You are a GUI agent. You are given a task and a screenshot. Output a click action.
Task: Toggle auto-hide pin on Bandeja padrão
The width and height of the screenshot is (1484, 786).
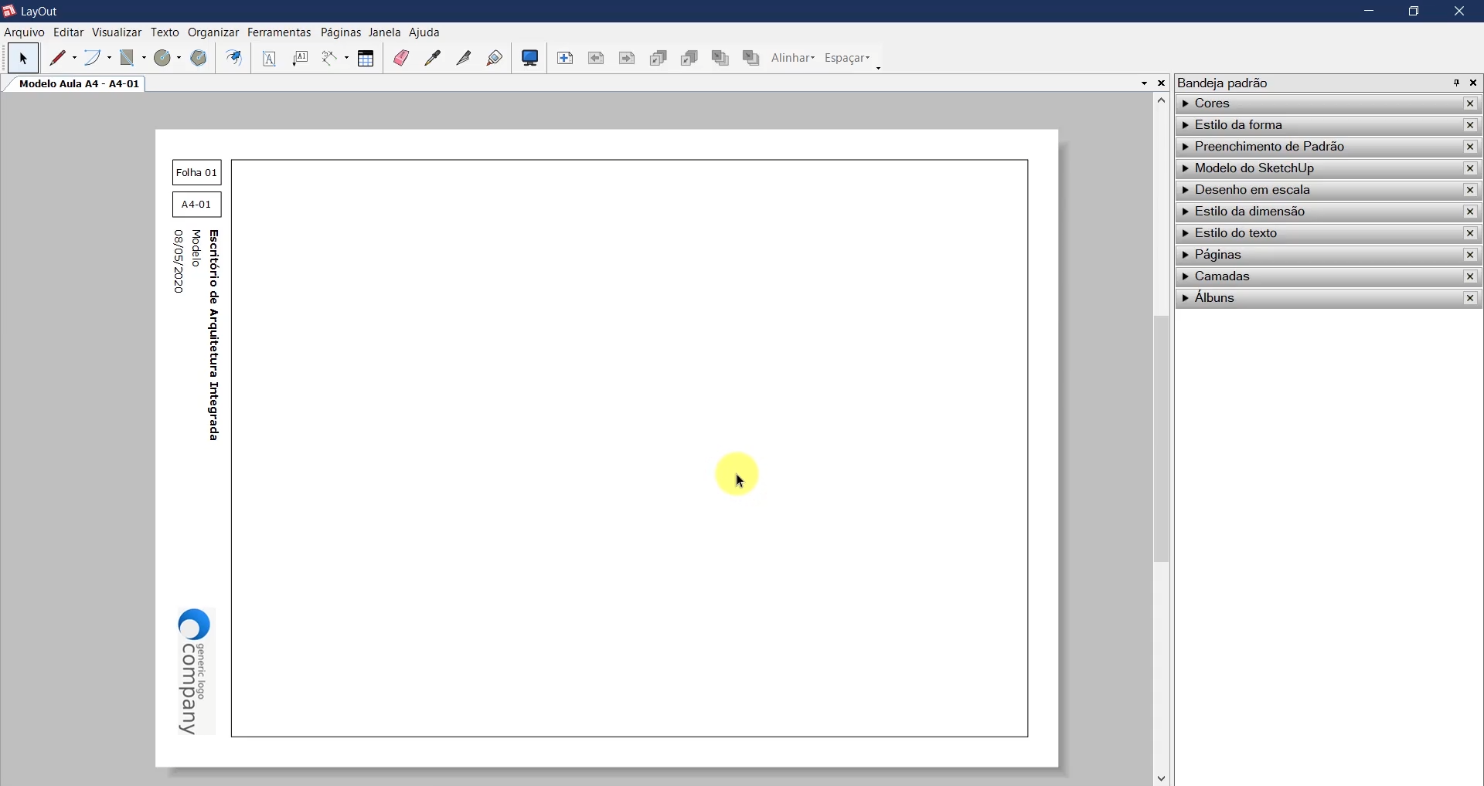[x=1456, y=83]
